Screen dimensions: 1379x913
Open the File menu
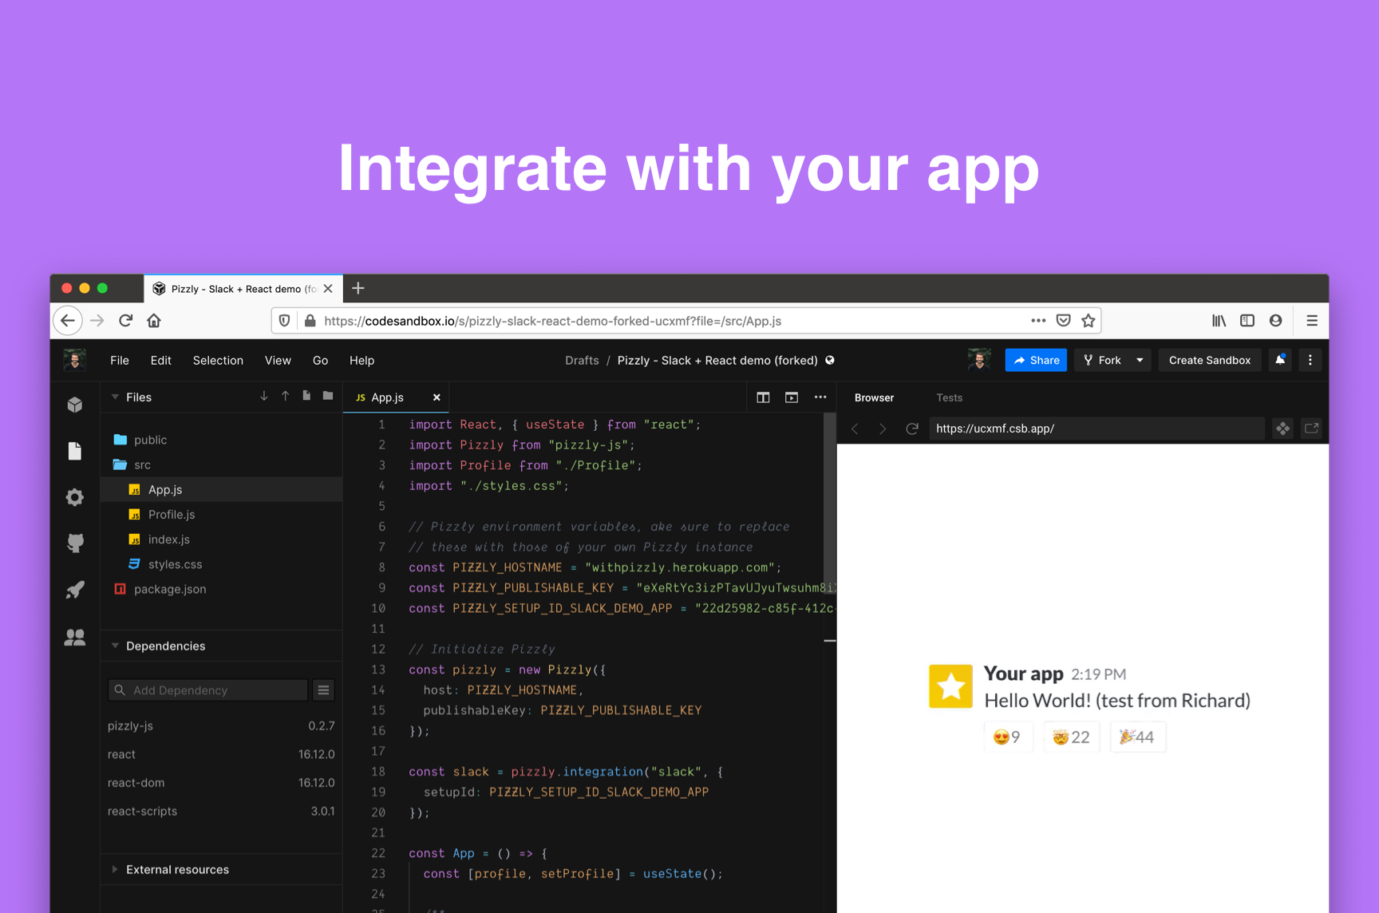coord(120,361)
